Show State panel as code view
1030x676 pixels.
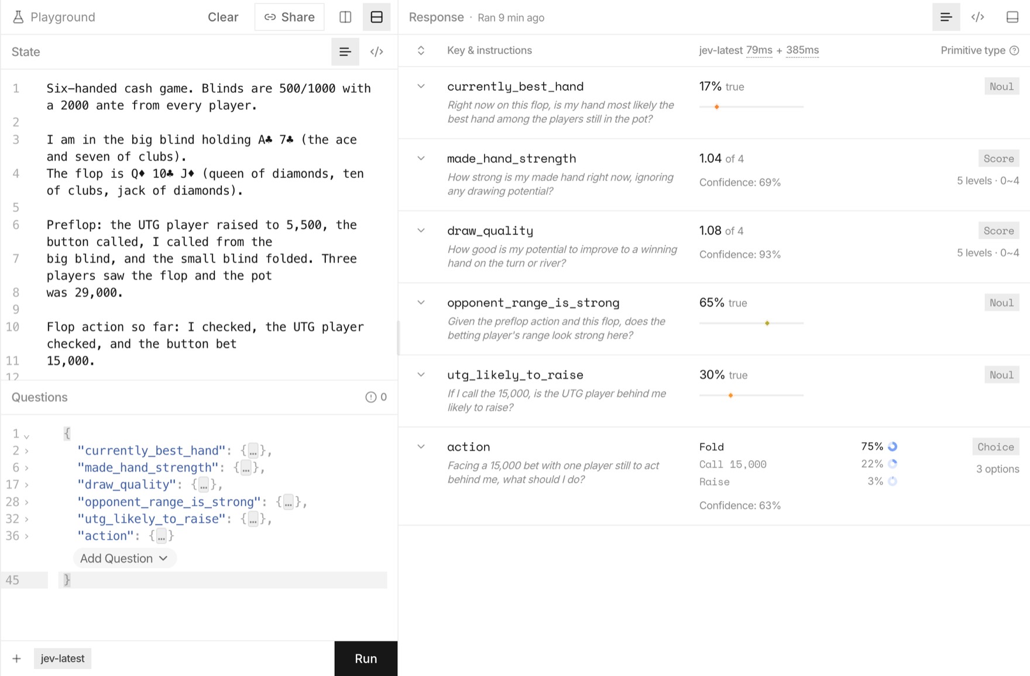(x=377, y=52)
